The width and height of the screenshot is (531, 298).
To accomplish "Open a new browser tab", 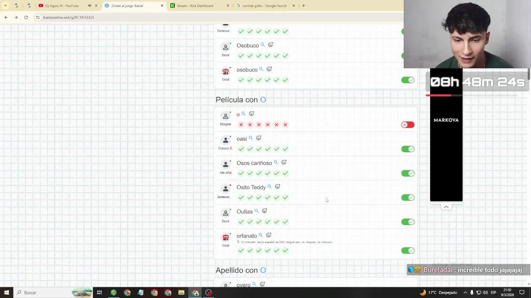I will [304, 6].
